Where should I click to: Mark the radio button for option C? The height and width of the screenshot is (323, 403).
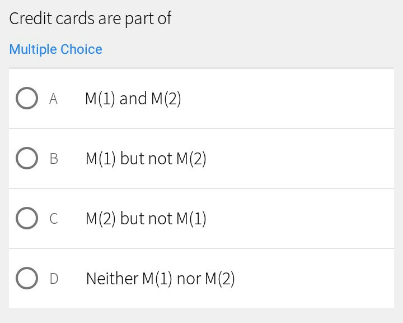[x=26, y=218]
